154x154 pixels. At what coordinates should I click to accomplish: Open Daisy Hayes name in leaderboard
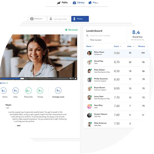99,52
